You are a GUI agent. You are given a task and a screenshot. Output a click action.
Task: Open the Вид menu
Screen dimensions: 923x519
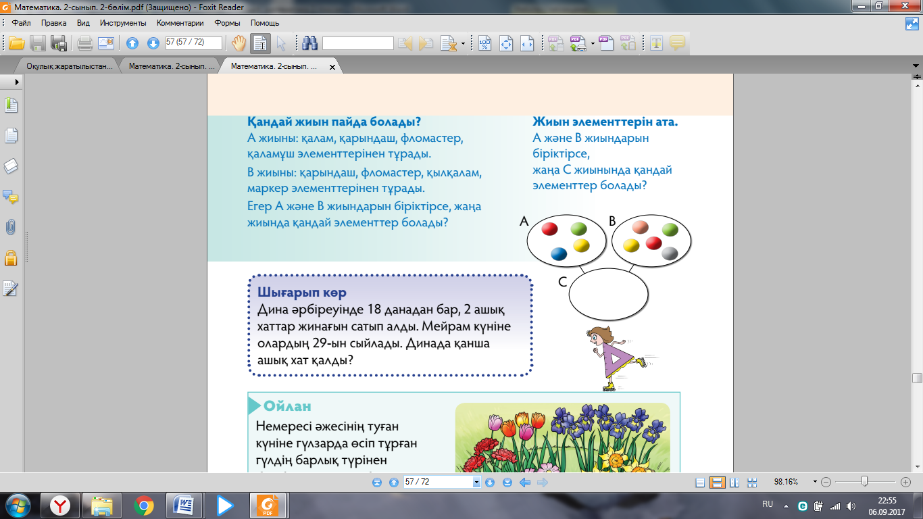(x=83, y=23)
